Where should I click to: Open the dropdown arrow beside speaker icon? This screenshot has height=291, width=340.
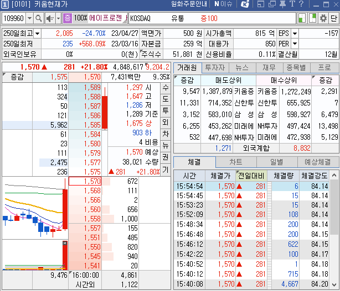[x=58, y=18]
